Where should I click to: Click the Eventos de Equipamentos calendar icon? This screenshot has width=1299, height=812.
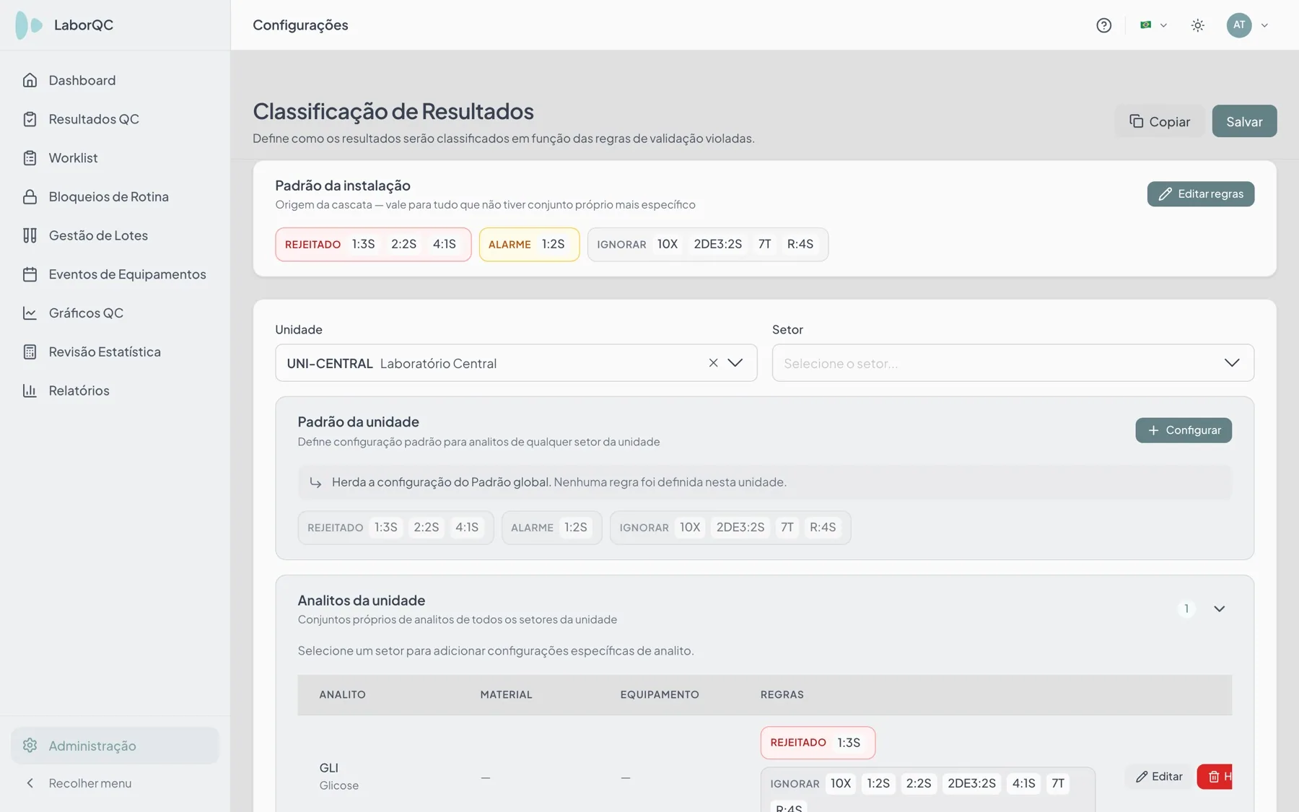pyautogui.click(x=30, y=274)
